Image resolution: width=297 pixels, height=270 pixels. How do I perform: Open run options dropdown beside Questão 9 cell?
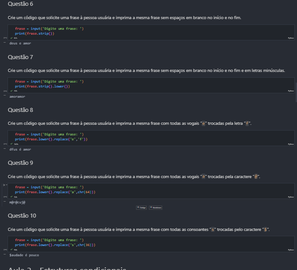coord(7,185)
